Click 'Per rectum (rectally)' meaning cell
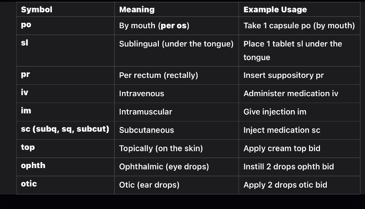Image resolution: width=365 pixels, height=209 pixels. [158, 75]
